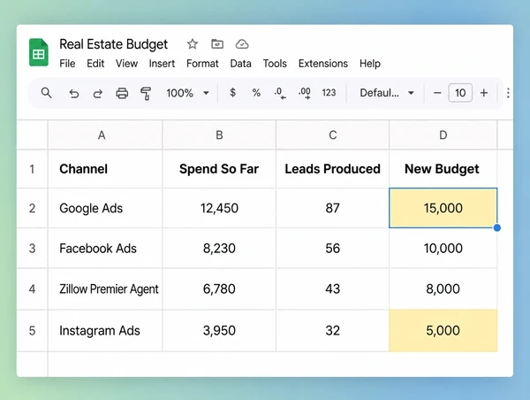Click the 10,000 budget cell
Viewport: 530px width, 400px height.
tap(443, 249)
